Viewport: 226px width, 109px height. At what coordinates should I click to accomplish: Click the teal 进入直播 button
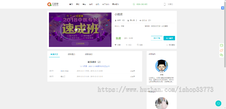click(169, 38)
